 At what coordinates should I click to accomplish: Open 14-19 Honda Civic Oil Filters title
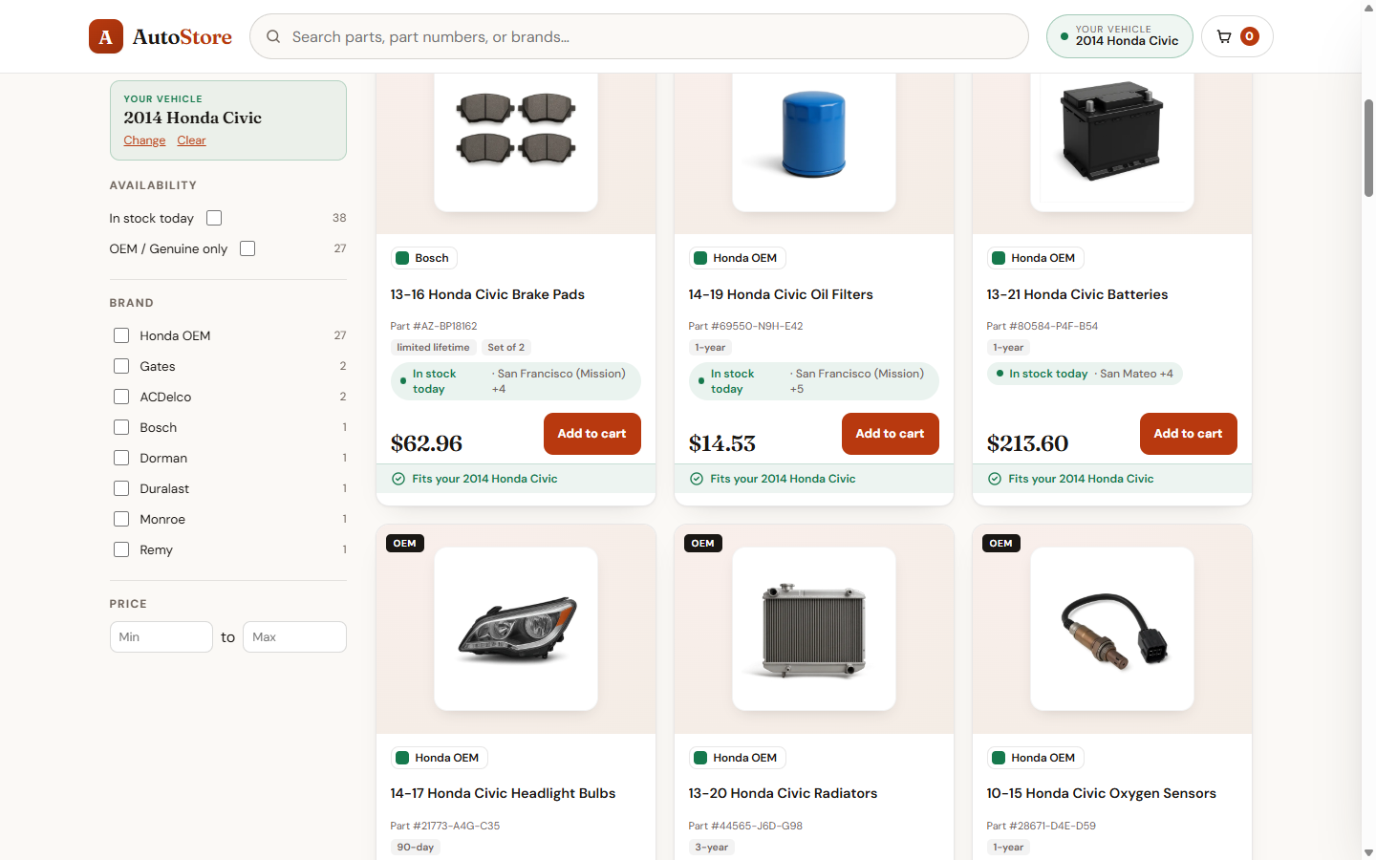click(781, 294)
